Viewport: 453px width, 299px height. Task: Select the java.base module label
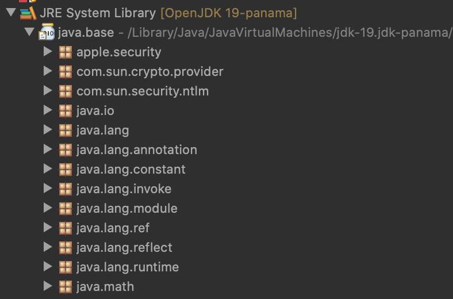[x=86, y=32]
